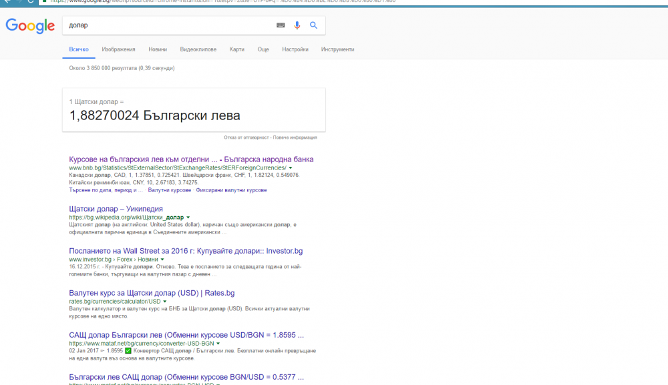This screenshot has width=668, height=385.
Task: Open "Валутен курс за Щатски долар (USD) | Rates.bg"
Action: point(152,293)
